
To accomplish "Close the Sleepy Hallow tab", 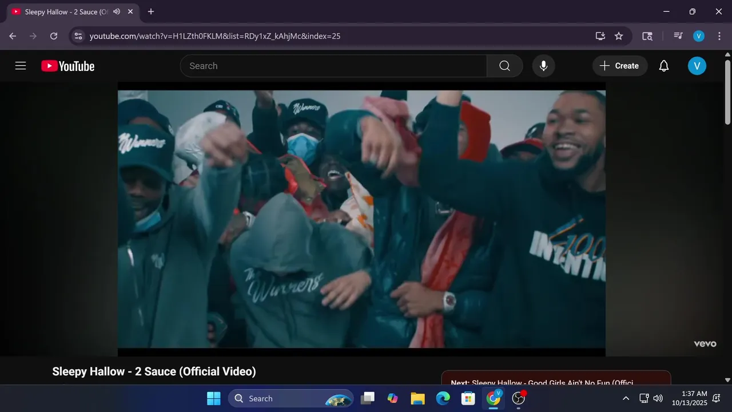I will [x=131, y=11].
